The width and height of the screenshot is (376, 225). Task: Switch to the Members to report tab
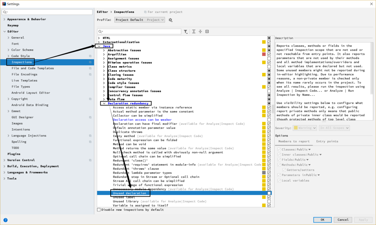click(x=294, y=141)
